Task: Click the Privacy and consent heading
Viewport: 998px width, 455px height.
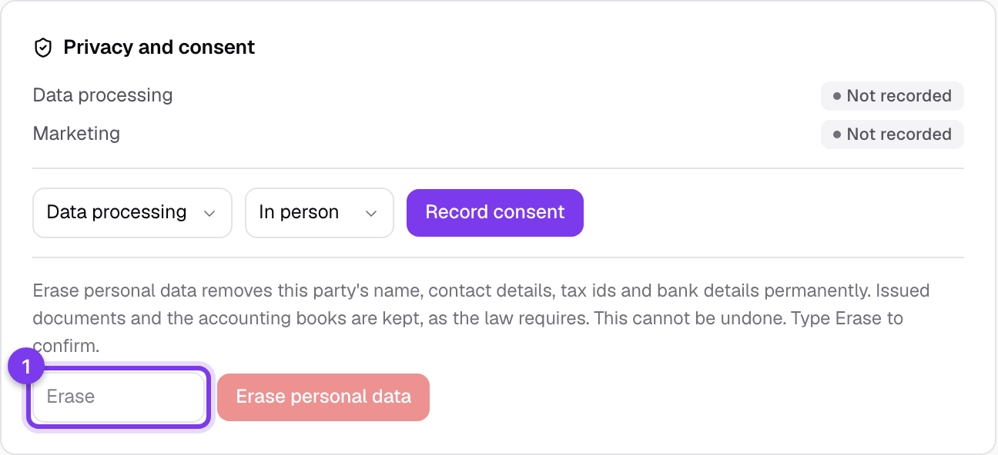Action: [x=159, y=48]
